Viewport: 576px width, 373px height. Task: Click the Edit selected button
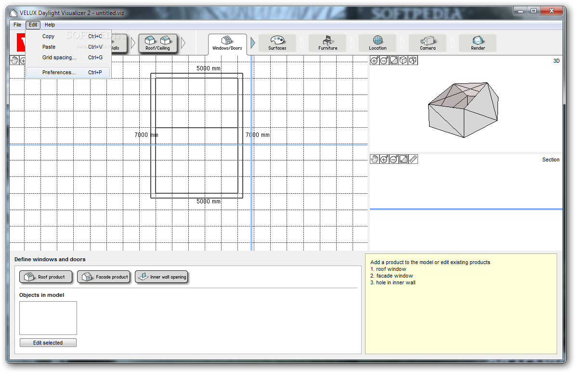48,343
